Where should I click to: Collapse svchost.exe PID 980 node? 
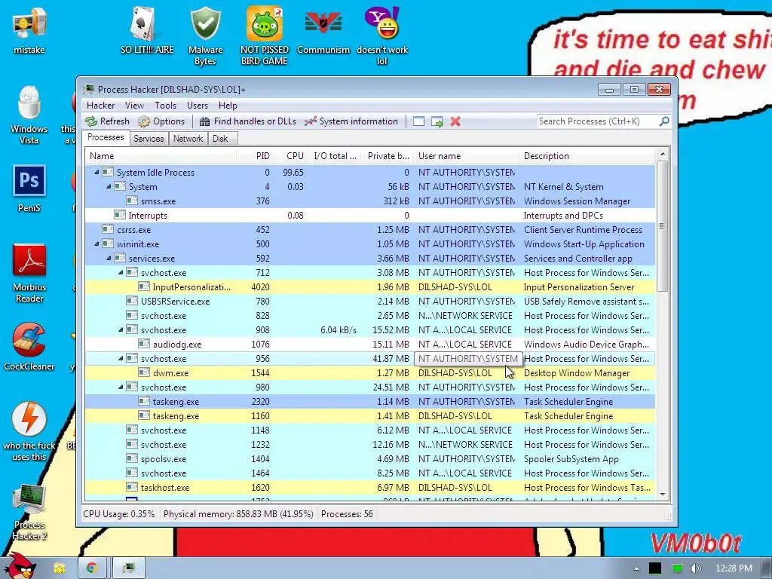(x=121, y=387)
